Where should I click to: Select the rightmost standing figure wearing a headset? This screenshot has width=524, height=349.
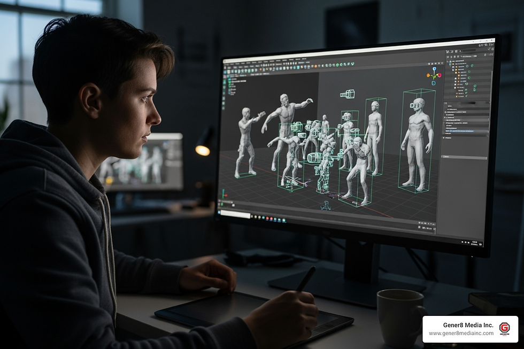418,143
